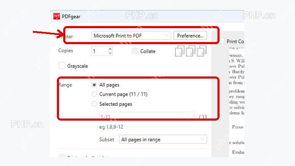
Task: Click the Range label
Action: pos(65,85)
